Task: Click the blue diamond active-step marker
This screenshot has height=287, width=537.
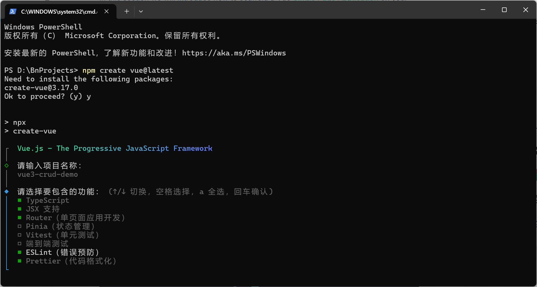Action: pos(7,192)
